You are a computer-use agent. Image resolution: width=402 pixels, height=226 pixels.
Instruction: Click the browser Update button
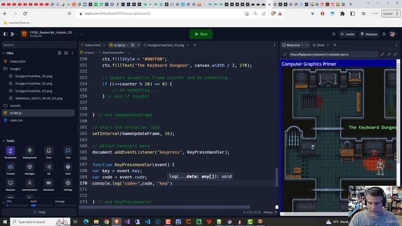(x=390, y=14)
